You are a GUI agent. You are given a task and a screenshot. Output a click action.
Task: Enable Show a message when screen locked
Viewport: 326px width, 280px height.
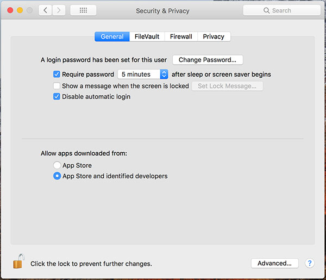pos(57,86)
